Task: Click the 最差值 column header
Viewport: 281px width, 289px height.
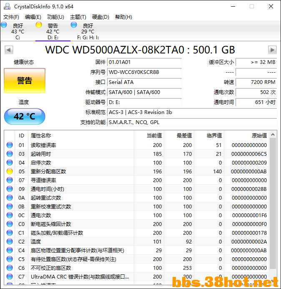Action: 179,136
